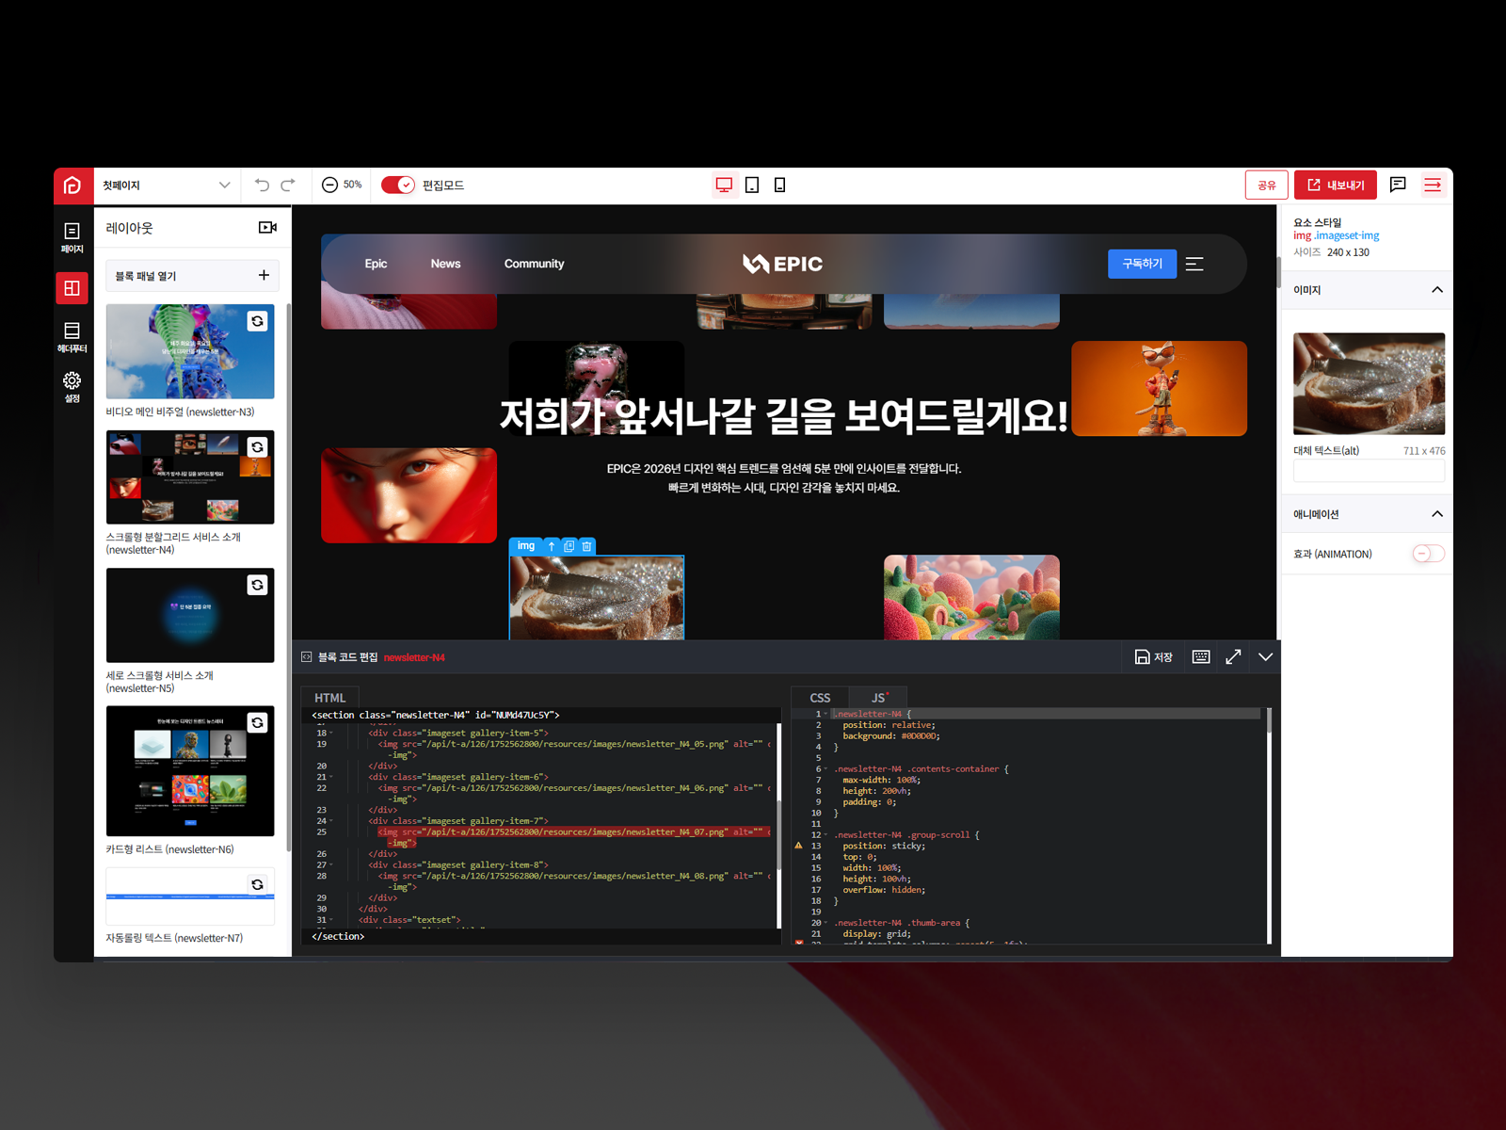Fold HTML code at line 24
Viewport: 1506px width, 1130px height.
click(331, 821)
